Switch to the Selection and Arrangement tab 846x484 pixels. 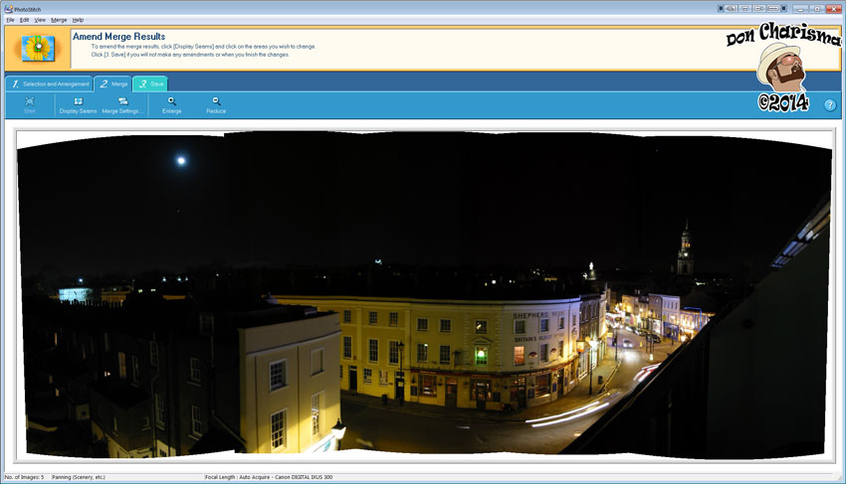pyautogui.click(x=50, y=83)
